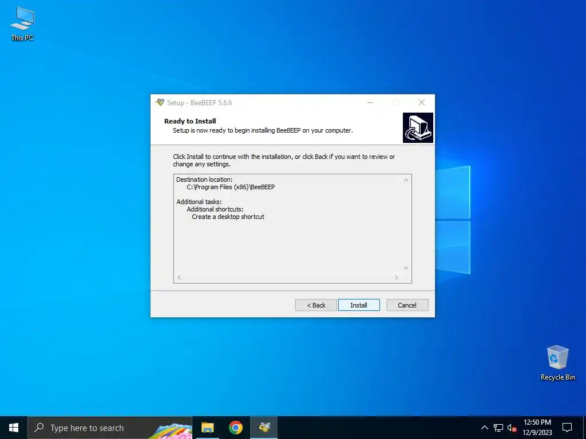Go back with the Back button
The image size is (586, 439).
click(316, 305)
